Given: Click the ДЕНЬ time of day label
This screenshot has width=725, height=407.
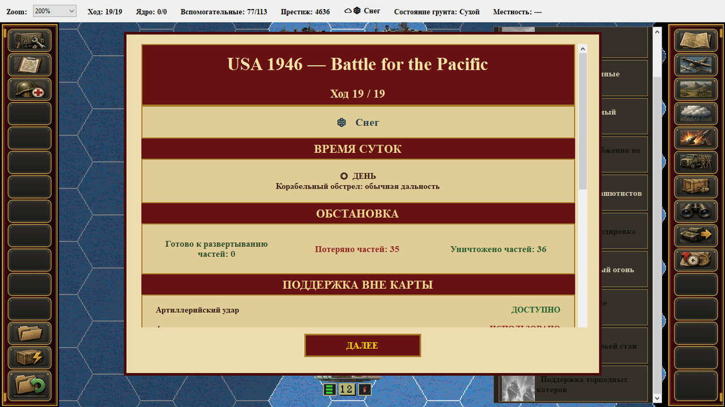Looking at the screenshot, I should (x=364, y=176).
